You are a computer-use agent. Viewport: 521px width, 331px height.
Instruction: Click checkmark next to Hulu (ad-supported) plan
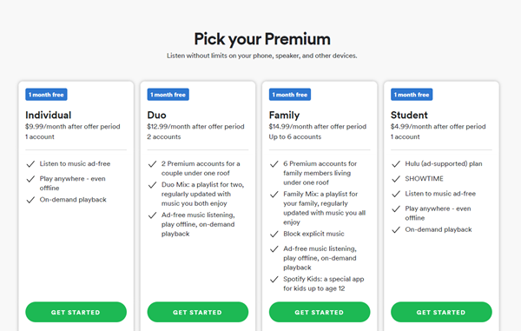coord(396,164)
